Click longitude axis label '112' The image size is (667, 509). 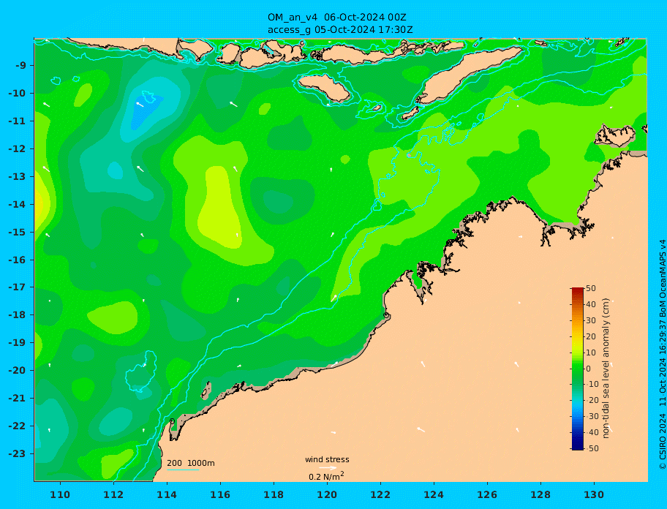click(113, 495)
